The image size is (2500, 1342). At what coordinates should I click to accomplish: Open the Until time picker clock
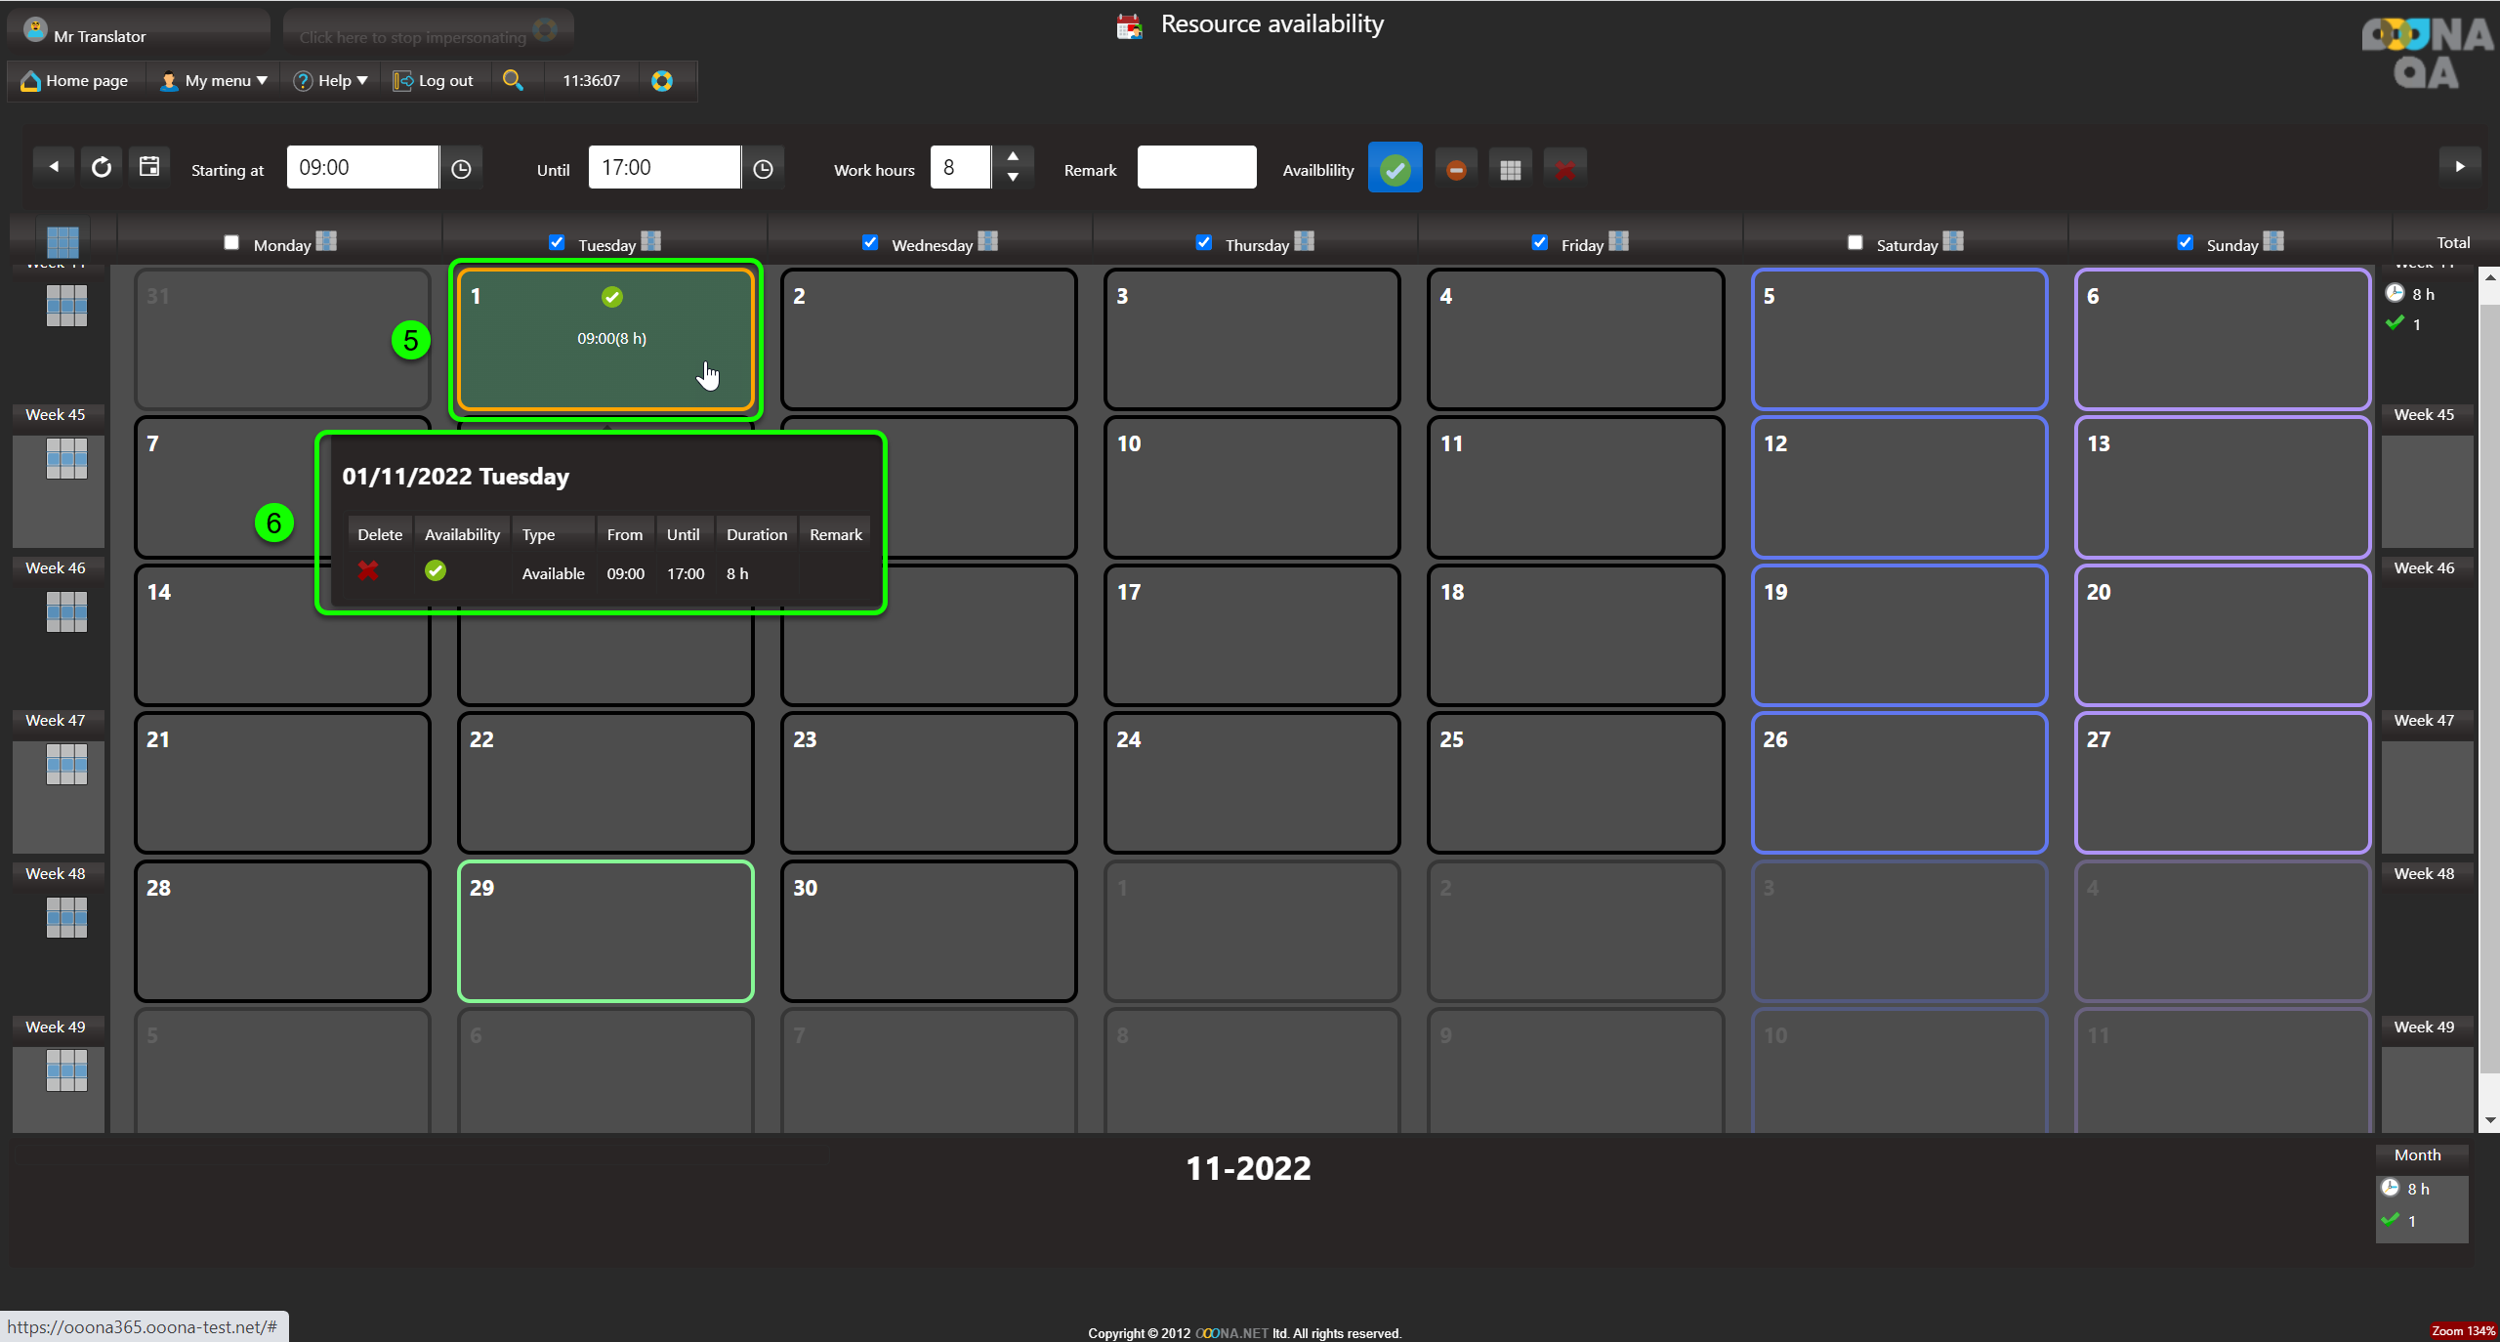(763, 169)
